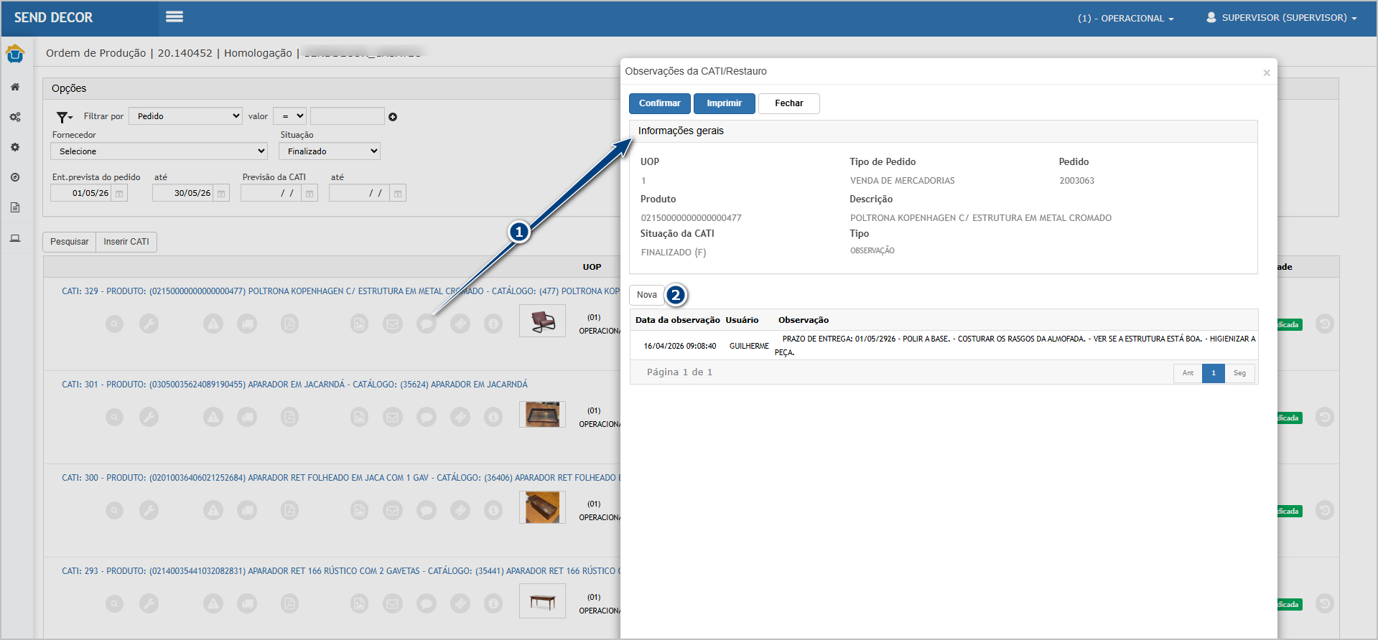Click the wrench icon on CATI 329 row
This screenshot has width=1378, height=640.
point(149,324)
